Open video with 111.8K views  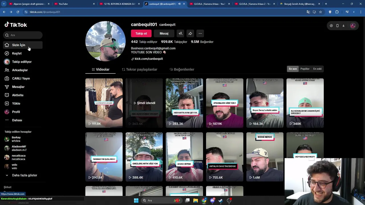point(104,103)
